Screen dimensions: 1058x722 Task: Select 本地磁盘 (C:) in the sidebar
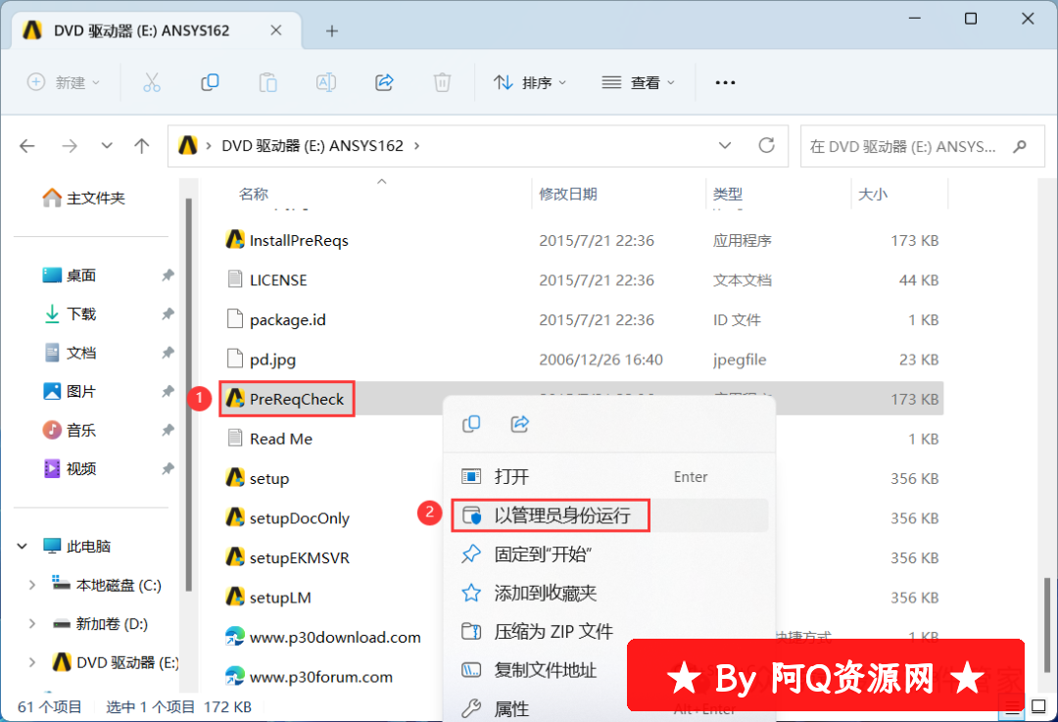pos(107,585)
